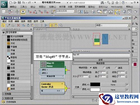Open the Help question mark icon
Viewport: 140px width, 105px height.
coord(123,3)
